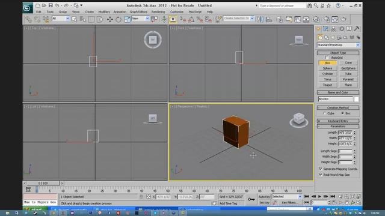Click the search binoculars icon

310,5
